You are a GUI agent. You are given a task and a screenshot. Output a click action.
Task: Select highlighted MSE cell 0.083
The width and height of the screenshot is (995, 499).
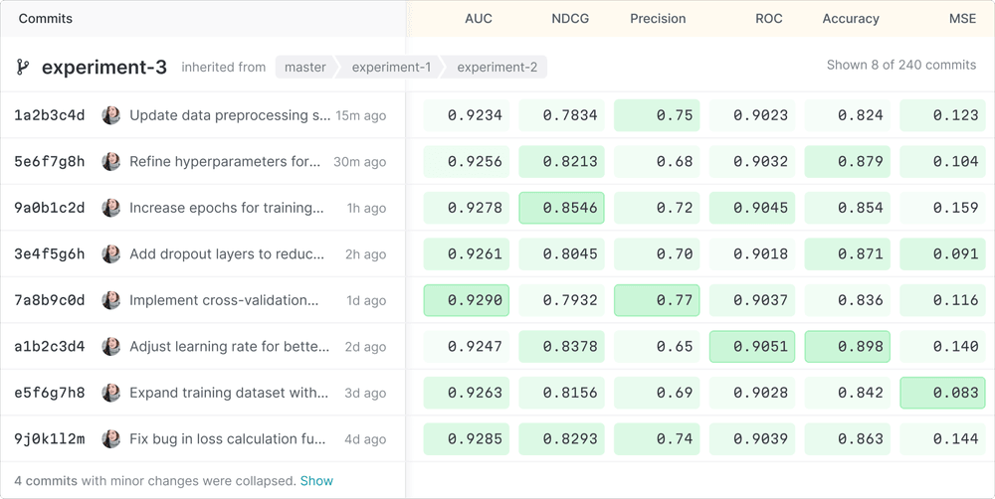point(942,393)
